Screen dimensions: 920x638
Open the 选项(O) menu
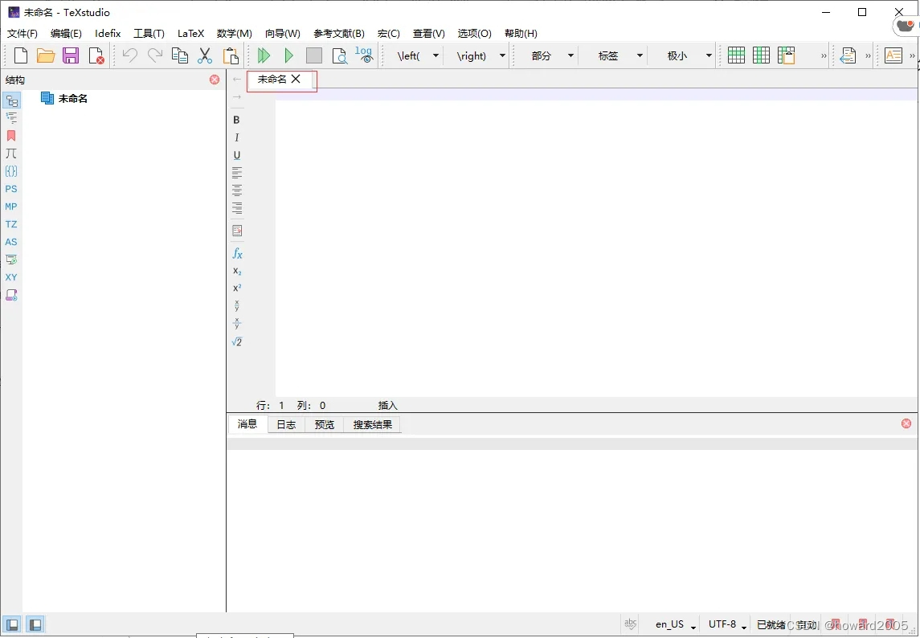click(474, 34)
